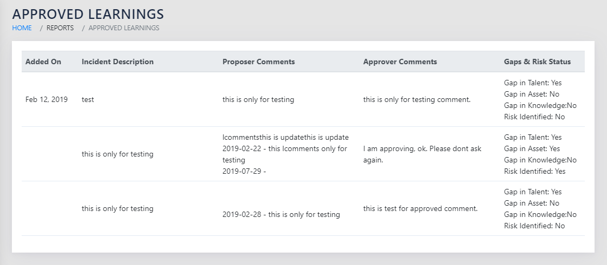Image resolution: width=607 pixels, height=265 pixels.
Task: Click the Added On column header
Action: click(x=43, y=62)
